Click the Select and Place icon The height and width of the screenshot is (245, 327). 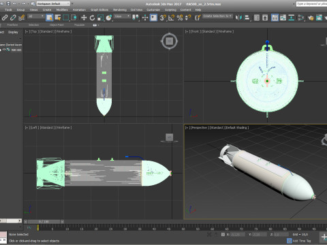click(x=109, y=18)
